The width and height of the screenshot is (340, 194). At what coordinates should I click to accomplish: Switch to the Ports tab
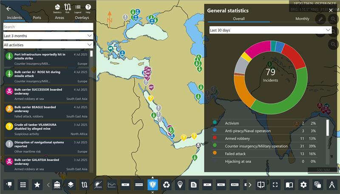(x=37, y=18)
